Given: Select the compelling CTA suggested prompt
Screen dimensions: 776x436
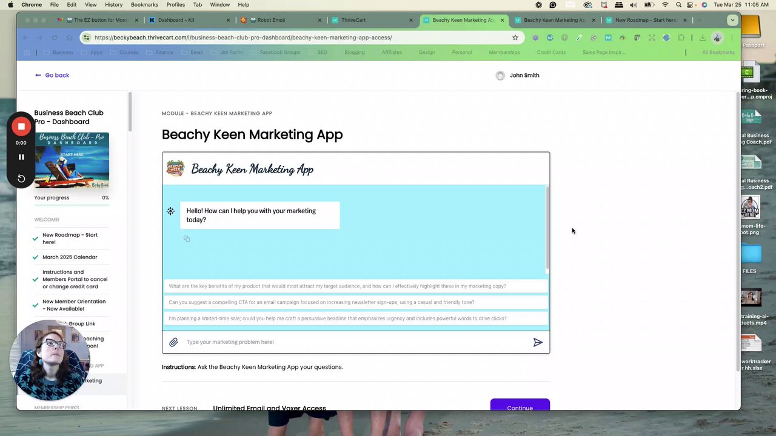Looking at the screenshot, I should point(355,302).
